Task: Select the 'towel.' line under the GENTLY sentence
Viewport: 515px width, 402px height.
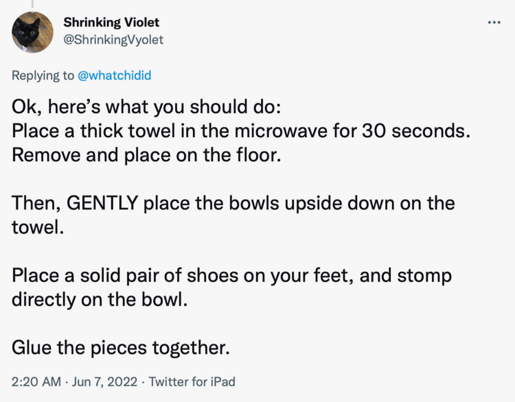Action: tap(38, 227)
